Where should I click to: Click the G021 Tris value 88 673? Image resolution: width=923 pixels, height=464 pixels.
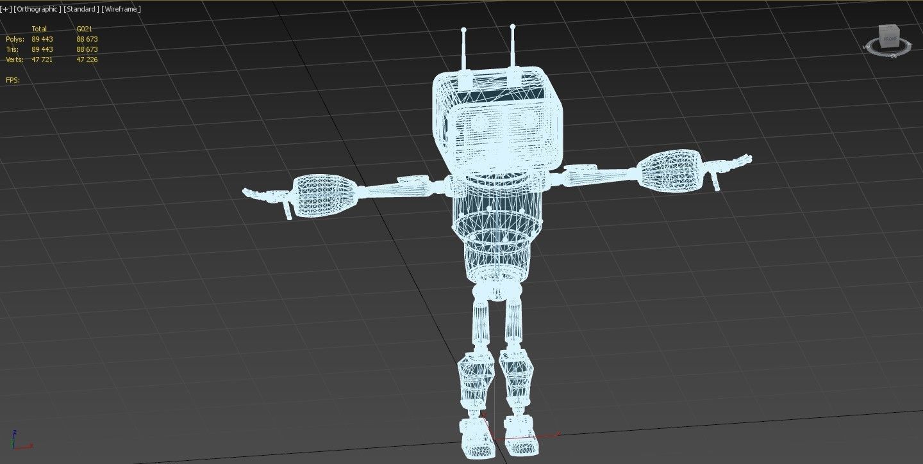[87, 49]
